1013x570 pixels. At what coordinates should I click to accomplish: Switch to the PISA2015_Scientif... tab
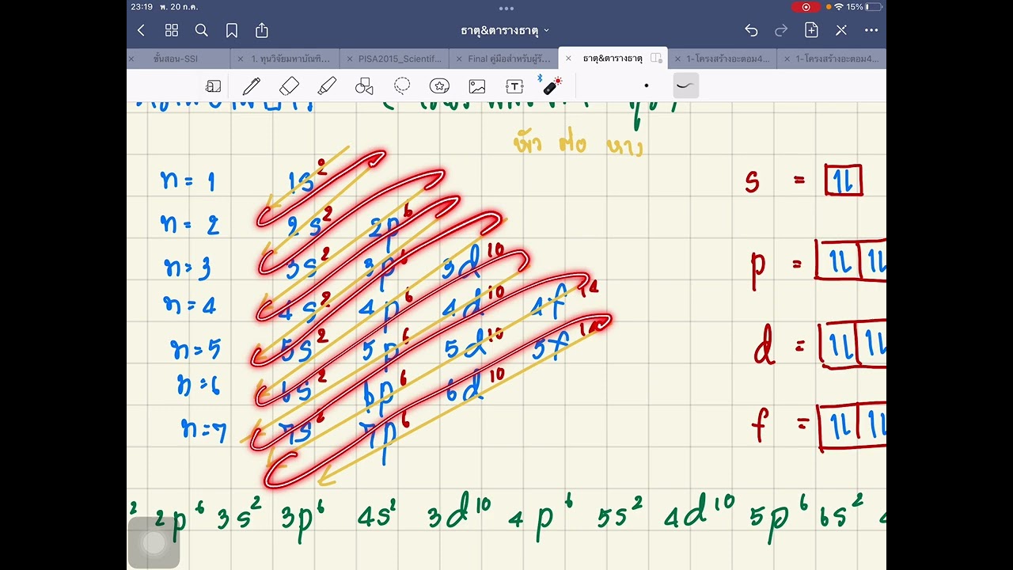(400, 59)
